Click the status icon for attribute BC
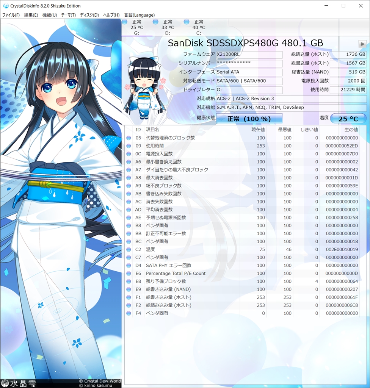370x388 pixels. point(129,242)
